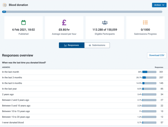The image size is (168, 127).
Task: Click the 14.5% bar for last 6 months
Action: point(149,83)
